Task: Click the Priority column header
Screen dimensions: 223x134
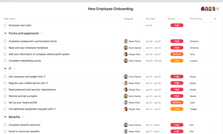Action: [x=172, y=19]
